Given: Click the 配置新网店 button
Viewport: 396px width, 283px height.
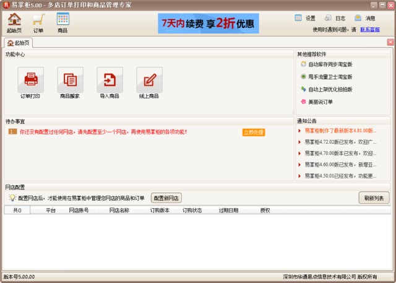Looking at the screenshot, I should 166,198.
